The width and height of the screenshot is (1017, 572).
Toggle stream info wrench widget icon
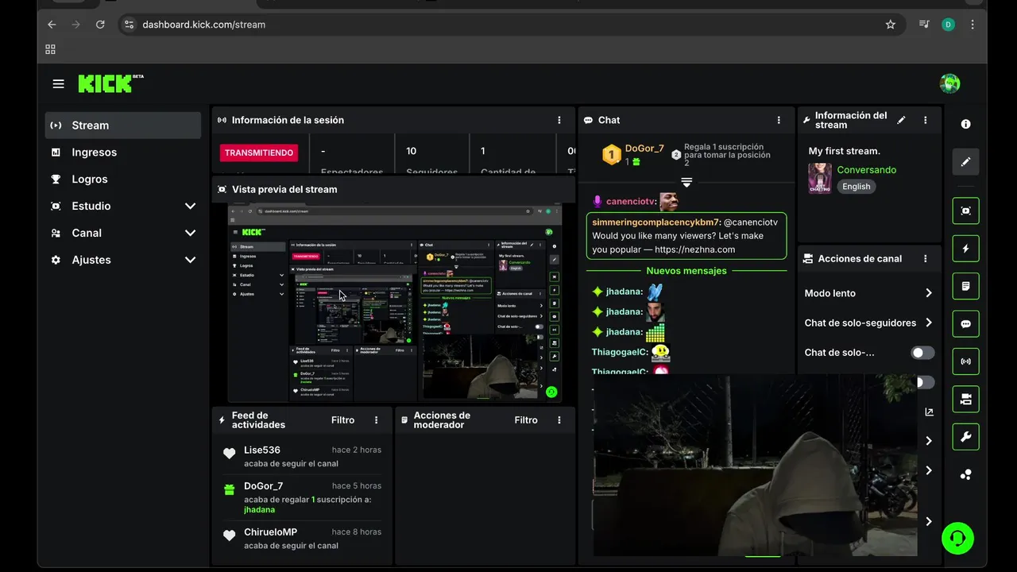(966, 437)
